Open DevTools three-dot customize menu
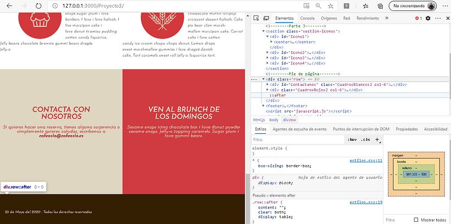The width and height of the screenshot is (451, 224). tap(438, 18)
